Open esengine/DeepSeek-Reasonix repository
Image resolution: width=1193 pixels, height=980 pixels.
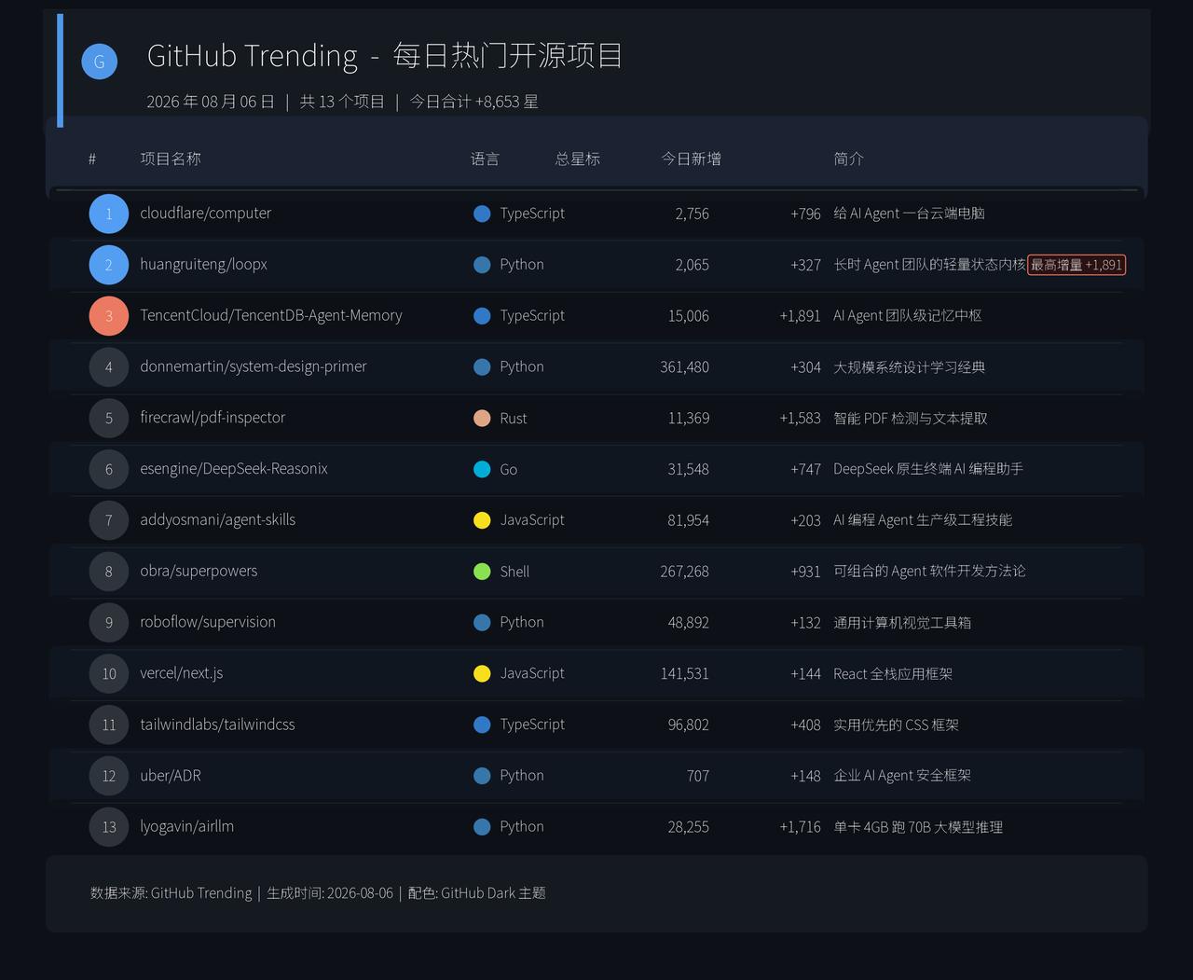(x=234, y=469)
